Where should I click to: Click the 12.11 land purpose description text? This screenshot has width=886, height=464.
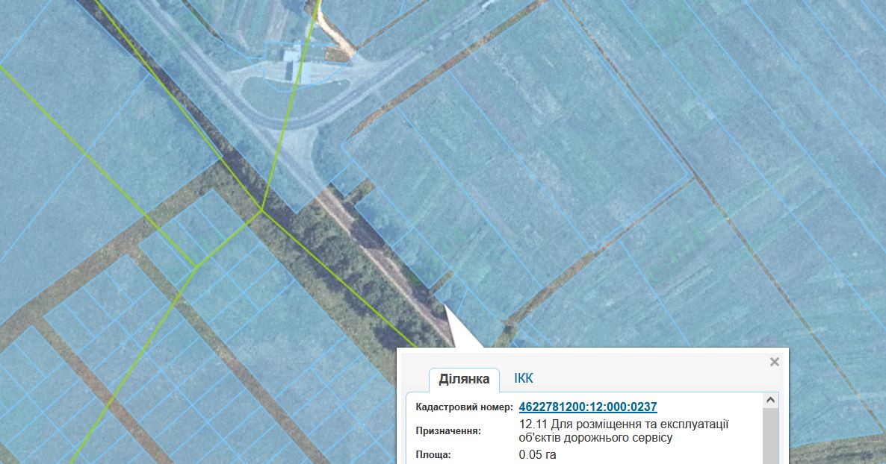[x=623, y=431]
